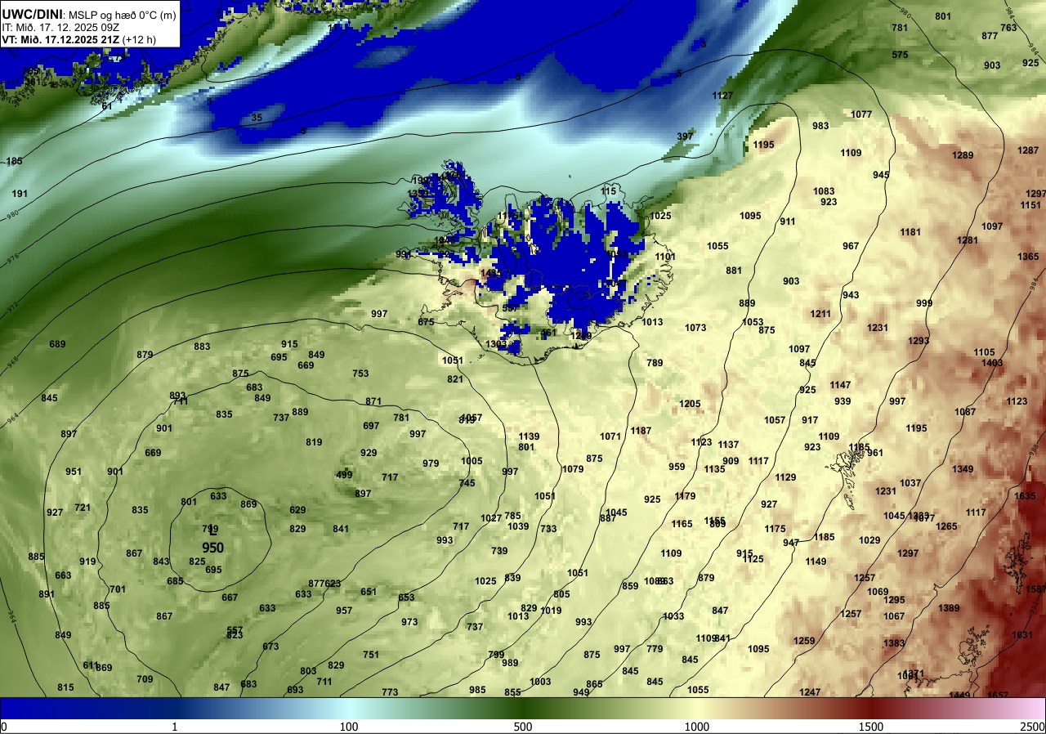
Task: Click the 950 low pressure center label
Action: tap(213, 547)
